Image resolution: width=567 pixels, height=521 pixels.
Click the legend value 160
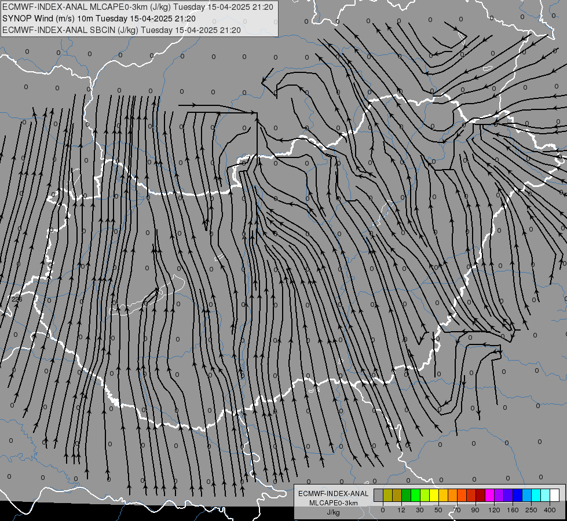tap(513, 510)
